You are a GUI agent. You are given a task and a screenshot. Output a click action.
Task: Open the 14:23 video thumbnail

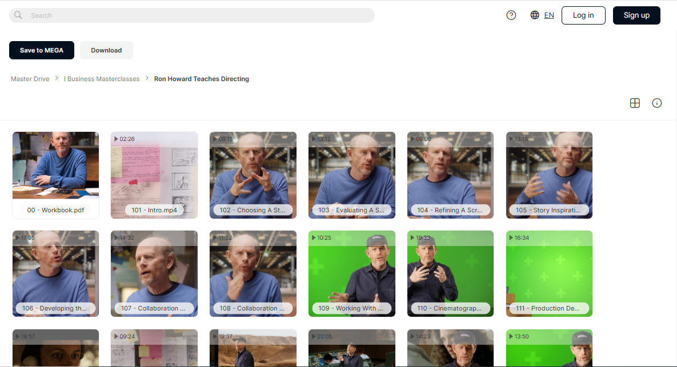(x=450, y=348)
